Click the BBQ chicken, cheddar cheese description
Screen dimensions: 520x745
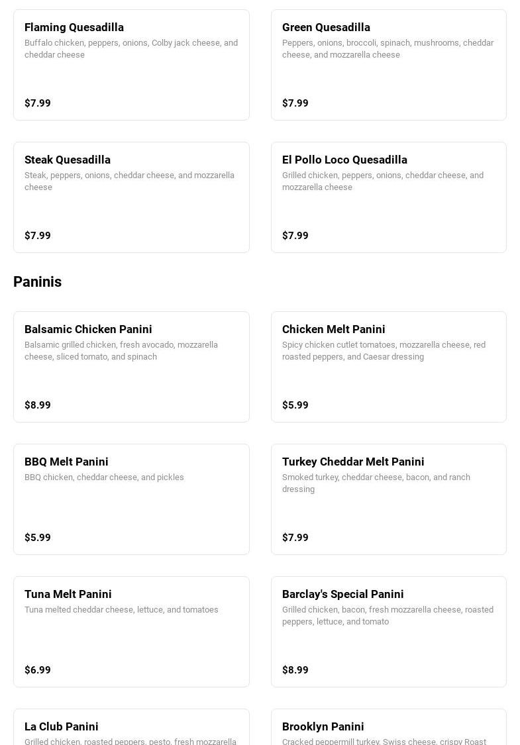[x=104, y=477]
